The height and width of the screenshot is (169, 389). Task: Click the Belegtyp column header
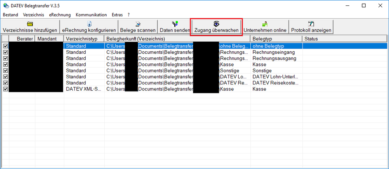click(276, 39)
